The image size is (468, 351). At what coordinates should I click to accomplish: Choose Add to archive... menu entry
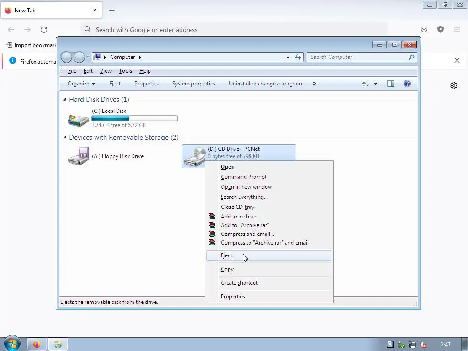[269, 217]
